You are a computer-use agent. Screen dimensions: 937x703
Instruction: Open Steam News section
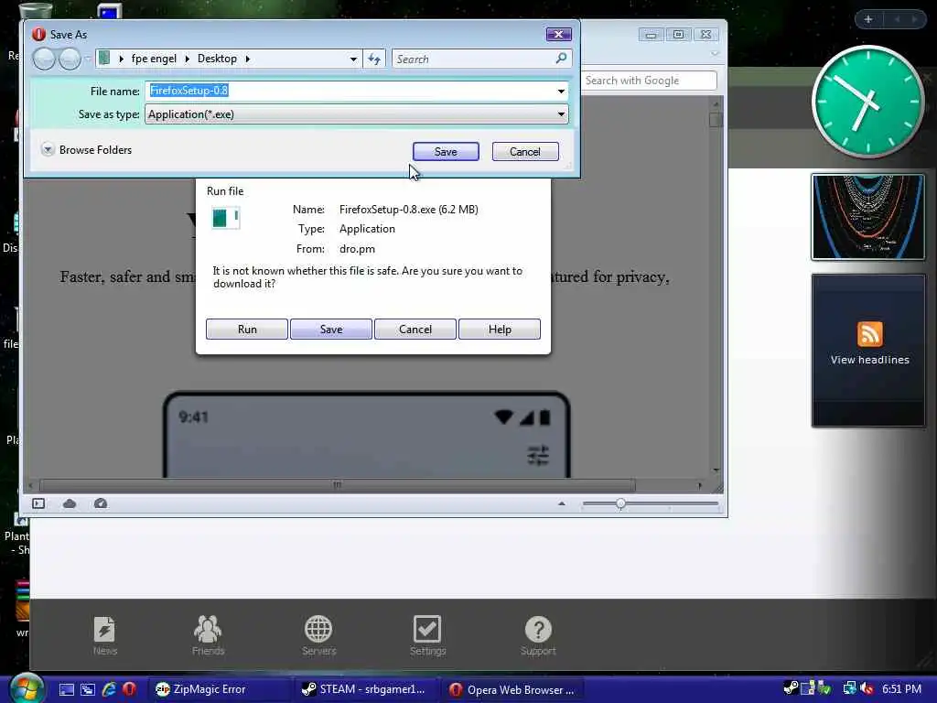[x=104, y=636]
